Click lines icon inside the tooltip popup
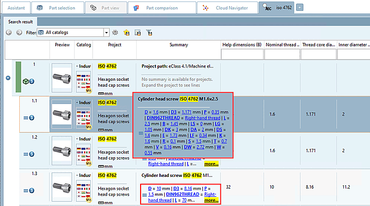 [x=141, y=133]
